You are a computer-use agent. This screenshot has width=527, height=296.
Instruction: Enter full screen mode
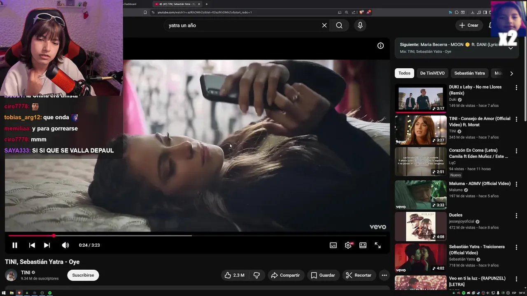(378, 245)
